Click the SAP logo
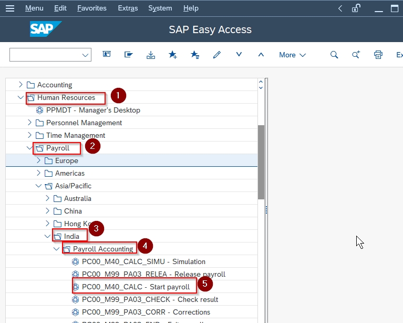The image size is (403, 323). [x=46, y=29]
